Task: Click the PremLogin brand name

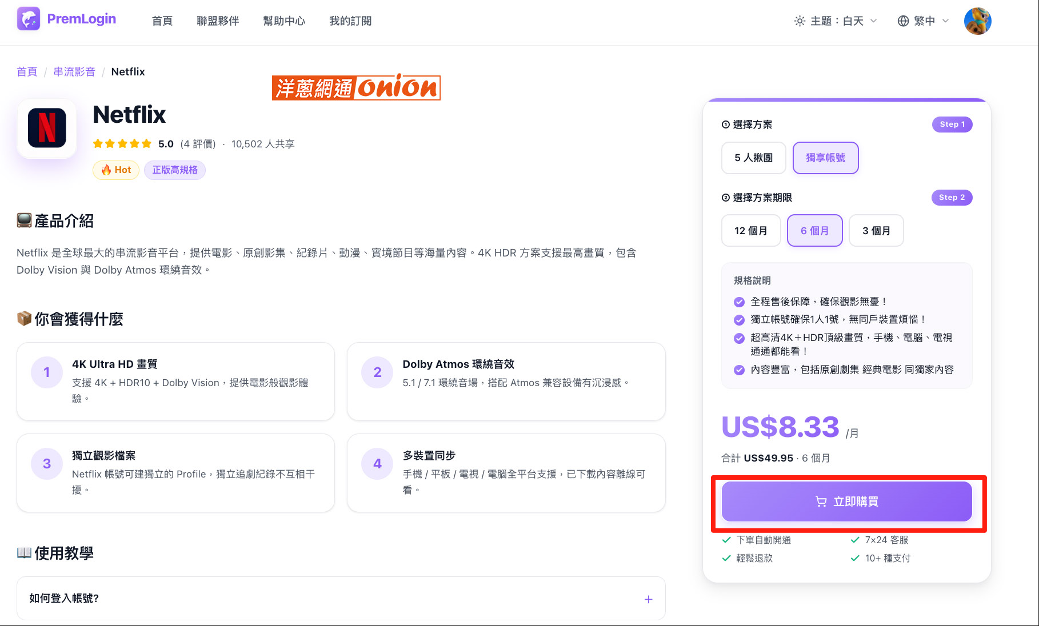Action: [x=81, y=19]
